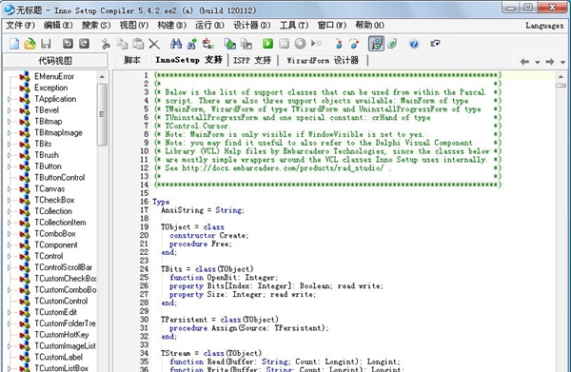
Task: Expand the TCheckBox tree node
Action: [10, 200]
